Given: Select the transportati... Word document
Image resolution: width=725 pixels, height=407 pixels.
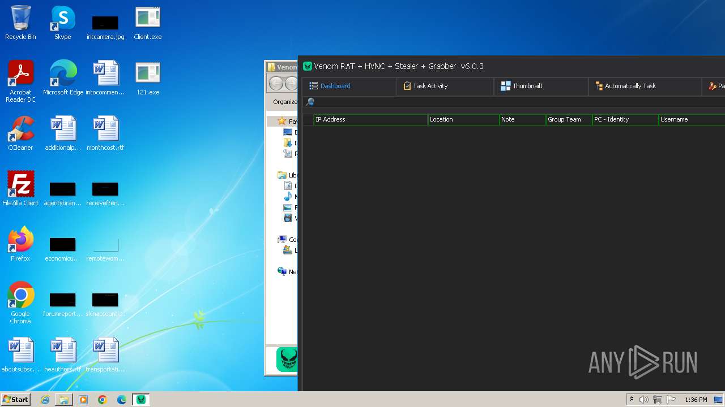Looking at the screenshot, I should [x=105, y=355].
